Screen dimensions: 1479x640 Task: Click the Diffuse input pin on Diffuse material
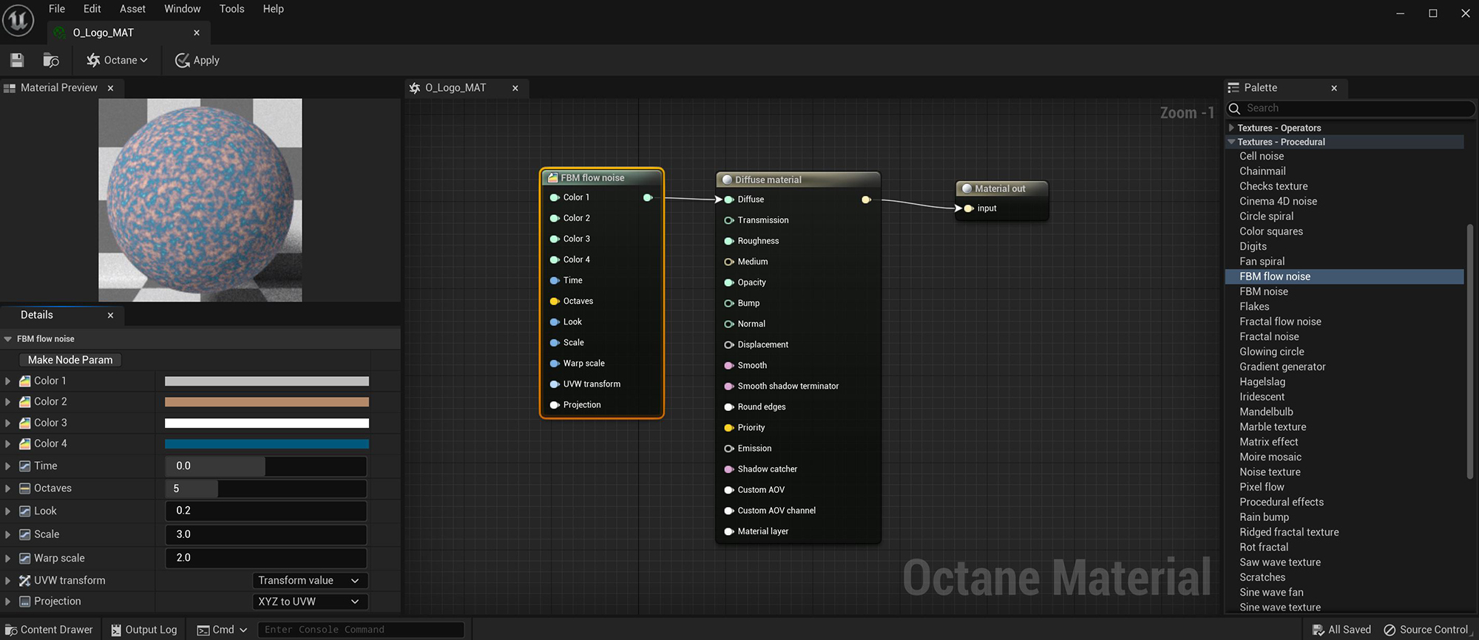click(x=728, y=200)
